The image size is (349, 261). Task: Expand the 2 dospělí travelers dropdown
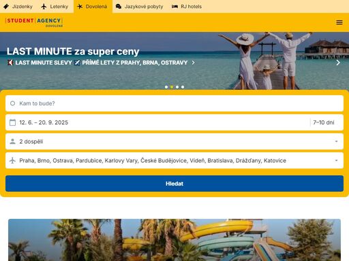click(x=174, y=141)
